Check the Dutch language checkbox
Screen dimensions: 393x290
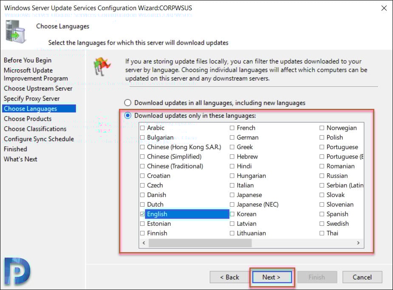pyautogui.click(x=142, y=205)
